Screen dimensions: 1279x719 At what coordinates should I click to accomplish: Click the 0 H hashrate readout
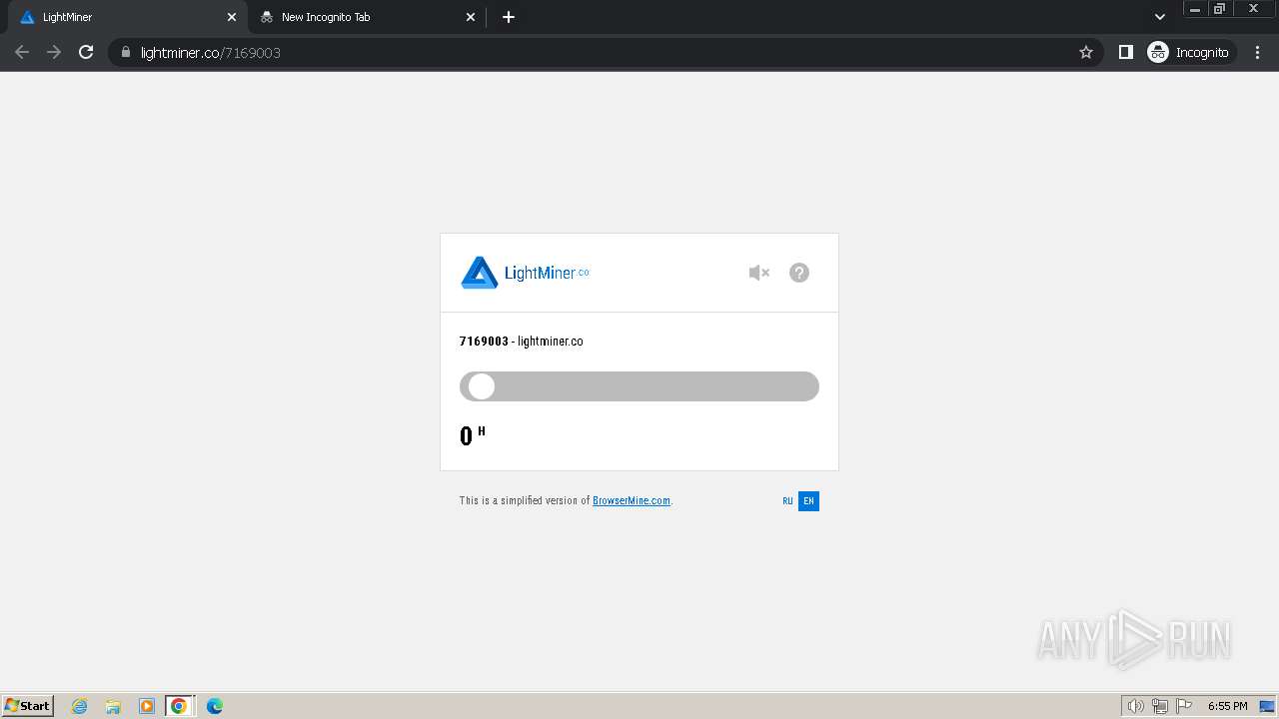tap(473, 435)
